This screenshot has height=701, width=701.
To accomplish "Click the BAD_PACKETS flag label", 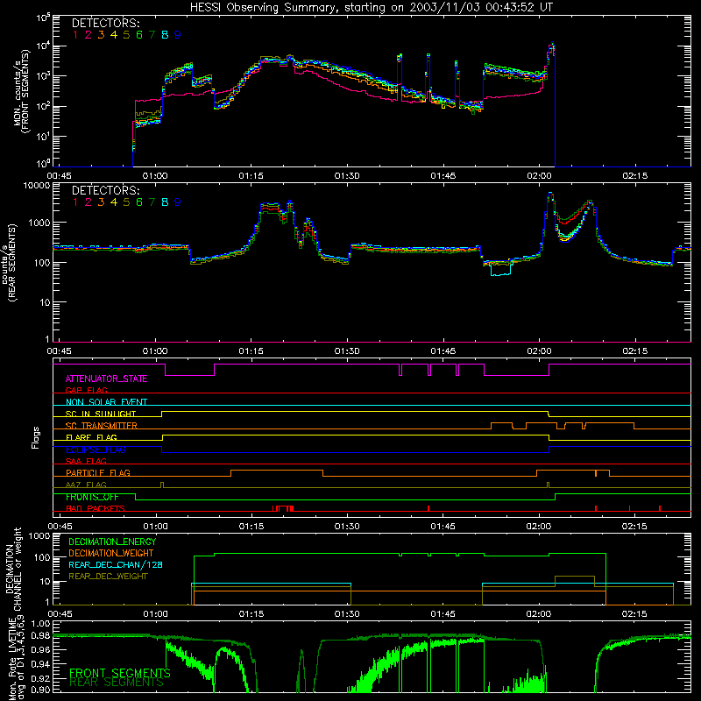I will 96,508.
